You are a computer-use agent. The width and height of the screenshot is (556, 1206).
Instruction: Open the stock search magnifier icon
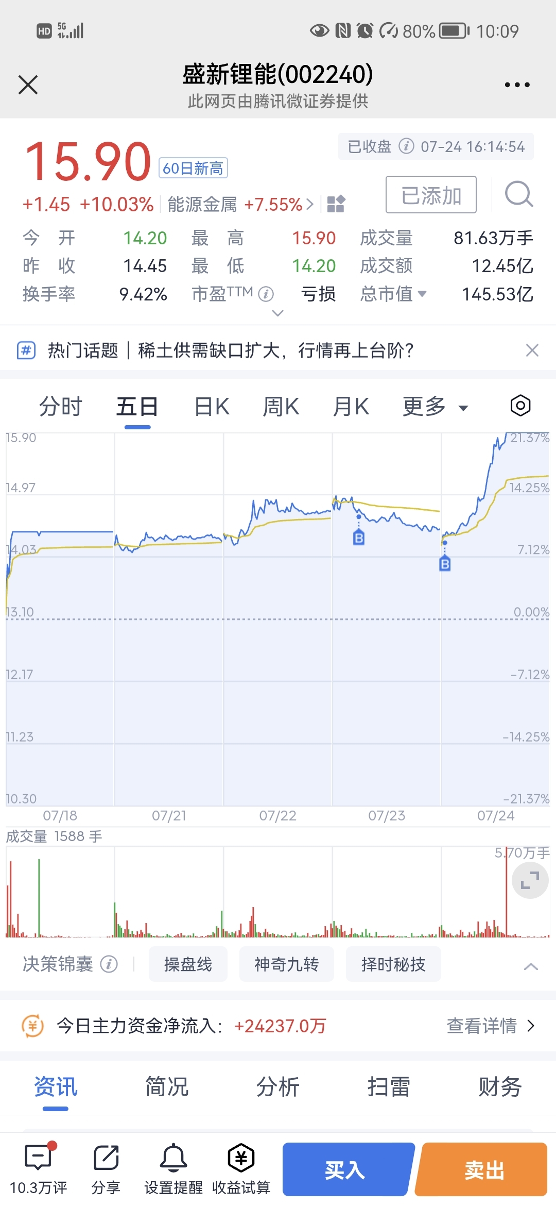(x=518, y=194)
